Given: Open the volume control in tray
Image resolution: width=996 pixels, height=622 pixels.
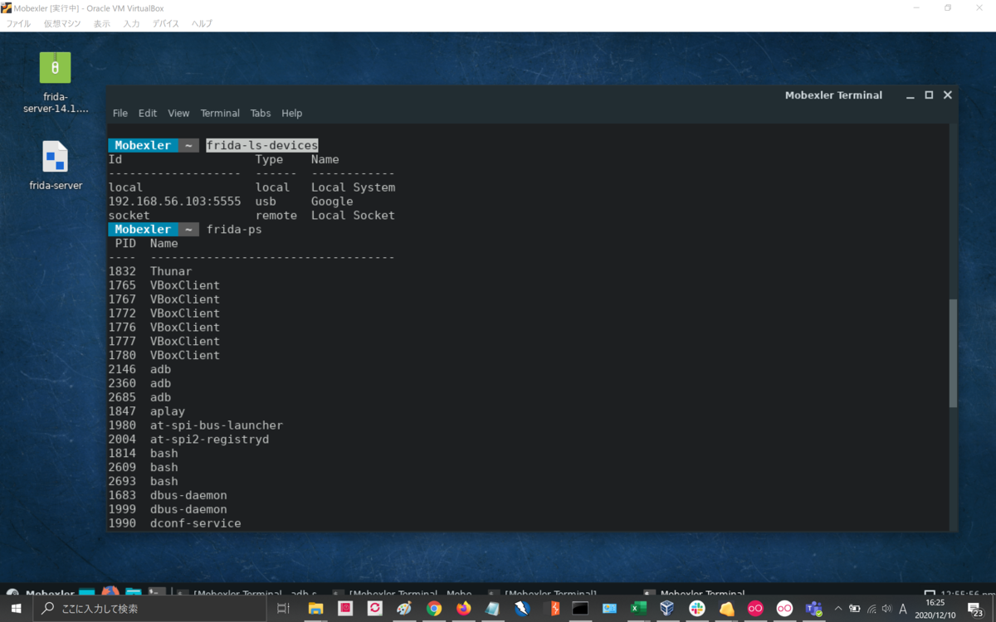Looking at the screenshot, I should coord(886,609).
